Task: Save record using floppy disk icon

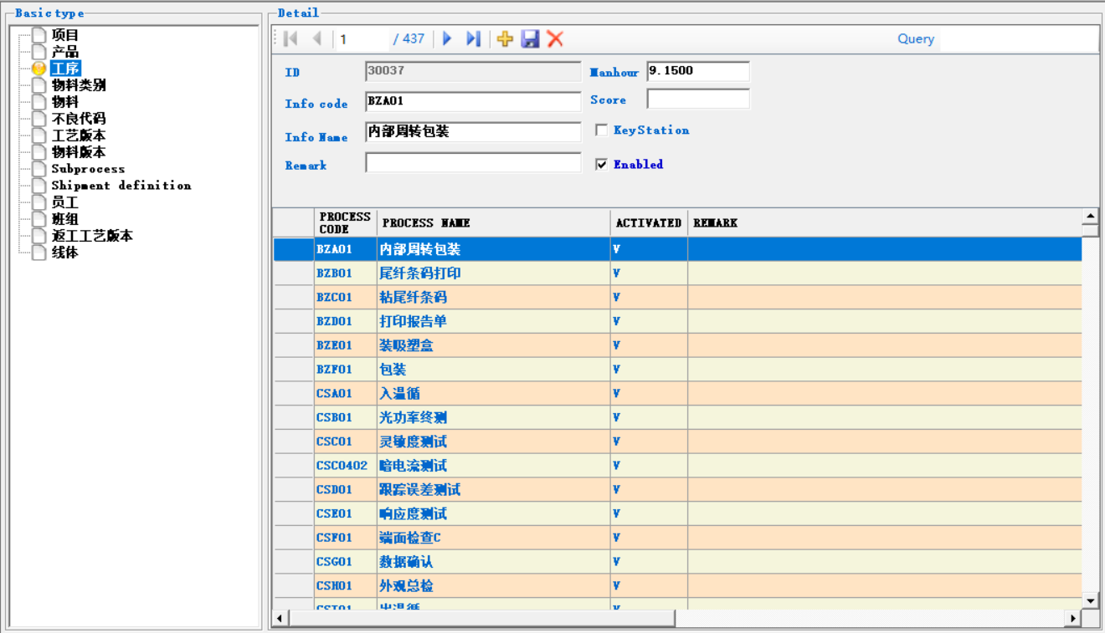Action: (530, 38)
